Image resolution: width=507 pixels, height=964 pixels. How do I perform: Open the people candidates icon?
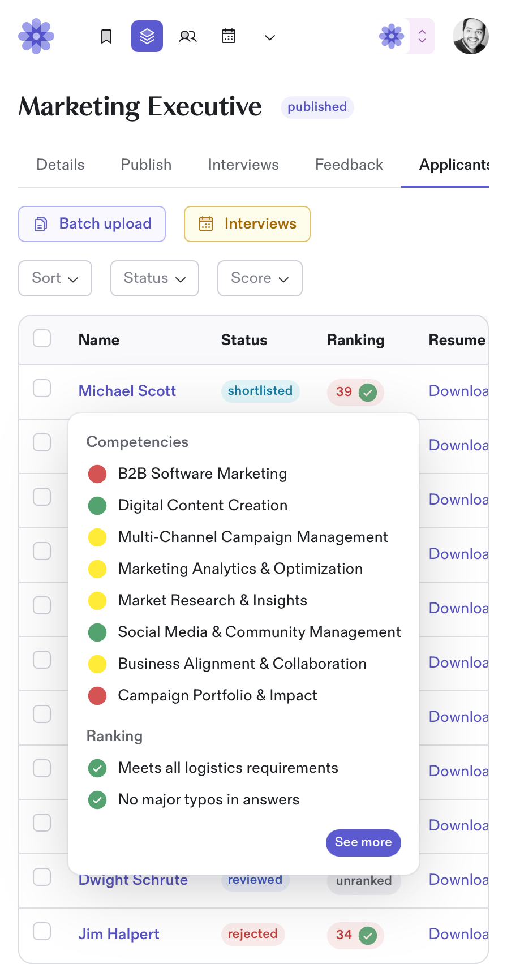click(x=188, y=37)
